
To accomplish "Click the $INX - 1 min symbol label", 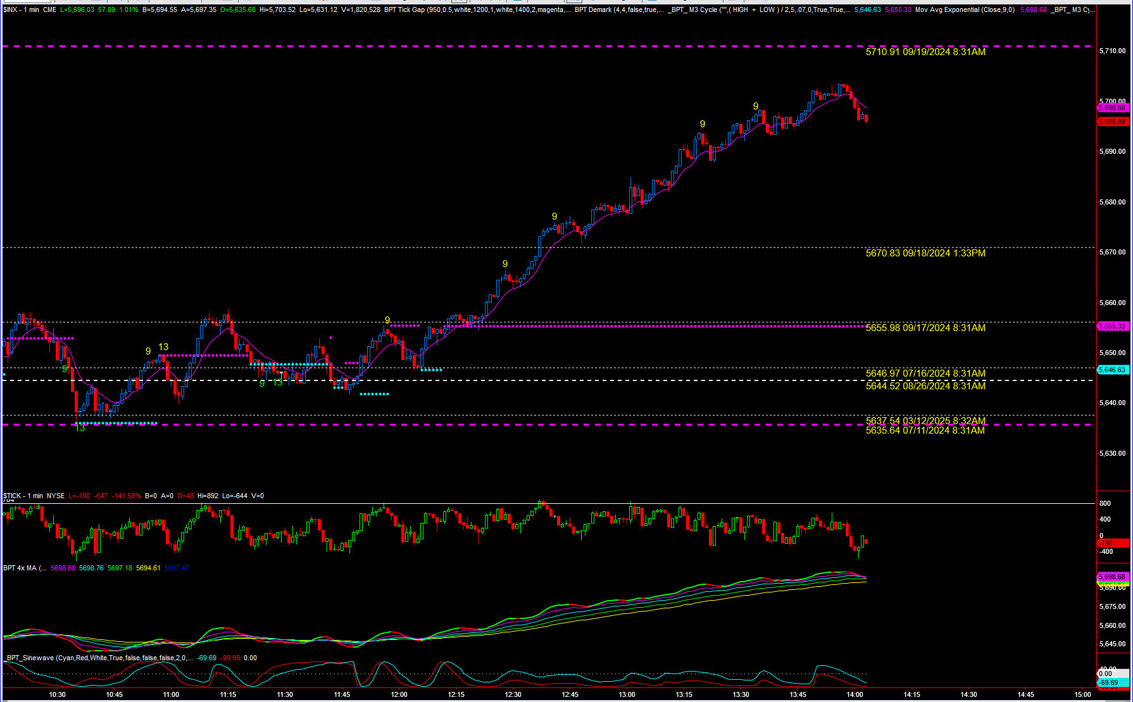I will click(x=21, y=10).
